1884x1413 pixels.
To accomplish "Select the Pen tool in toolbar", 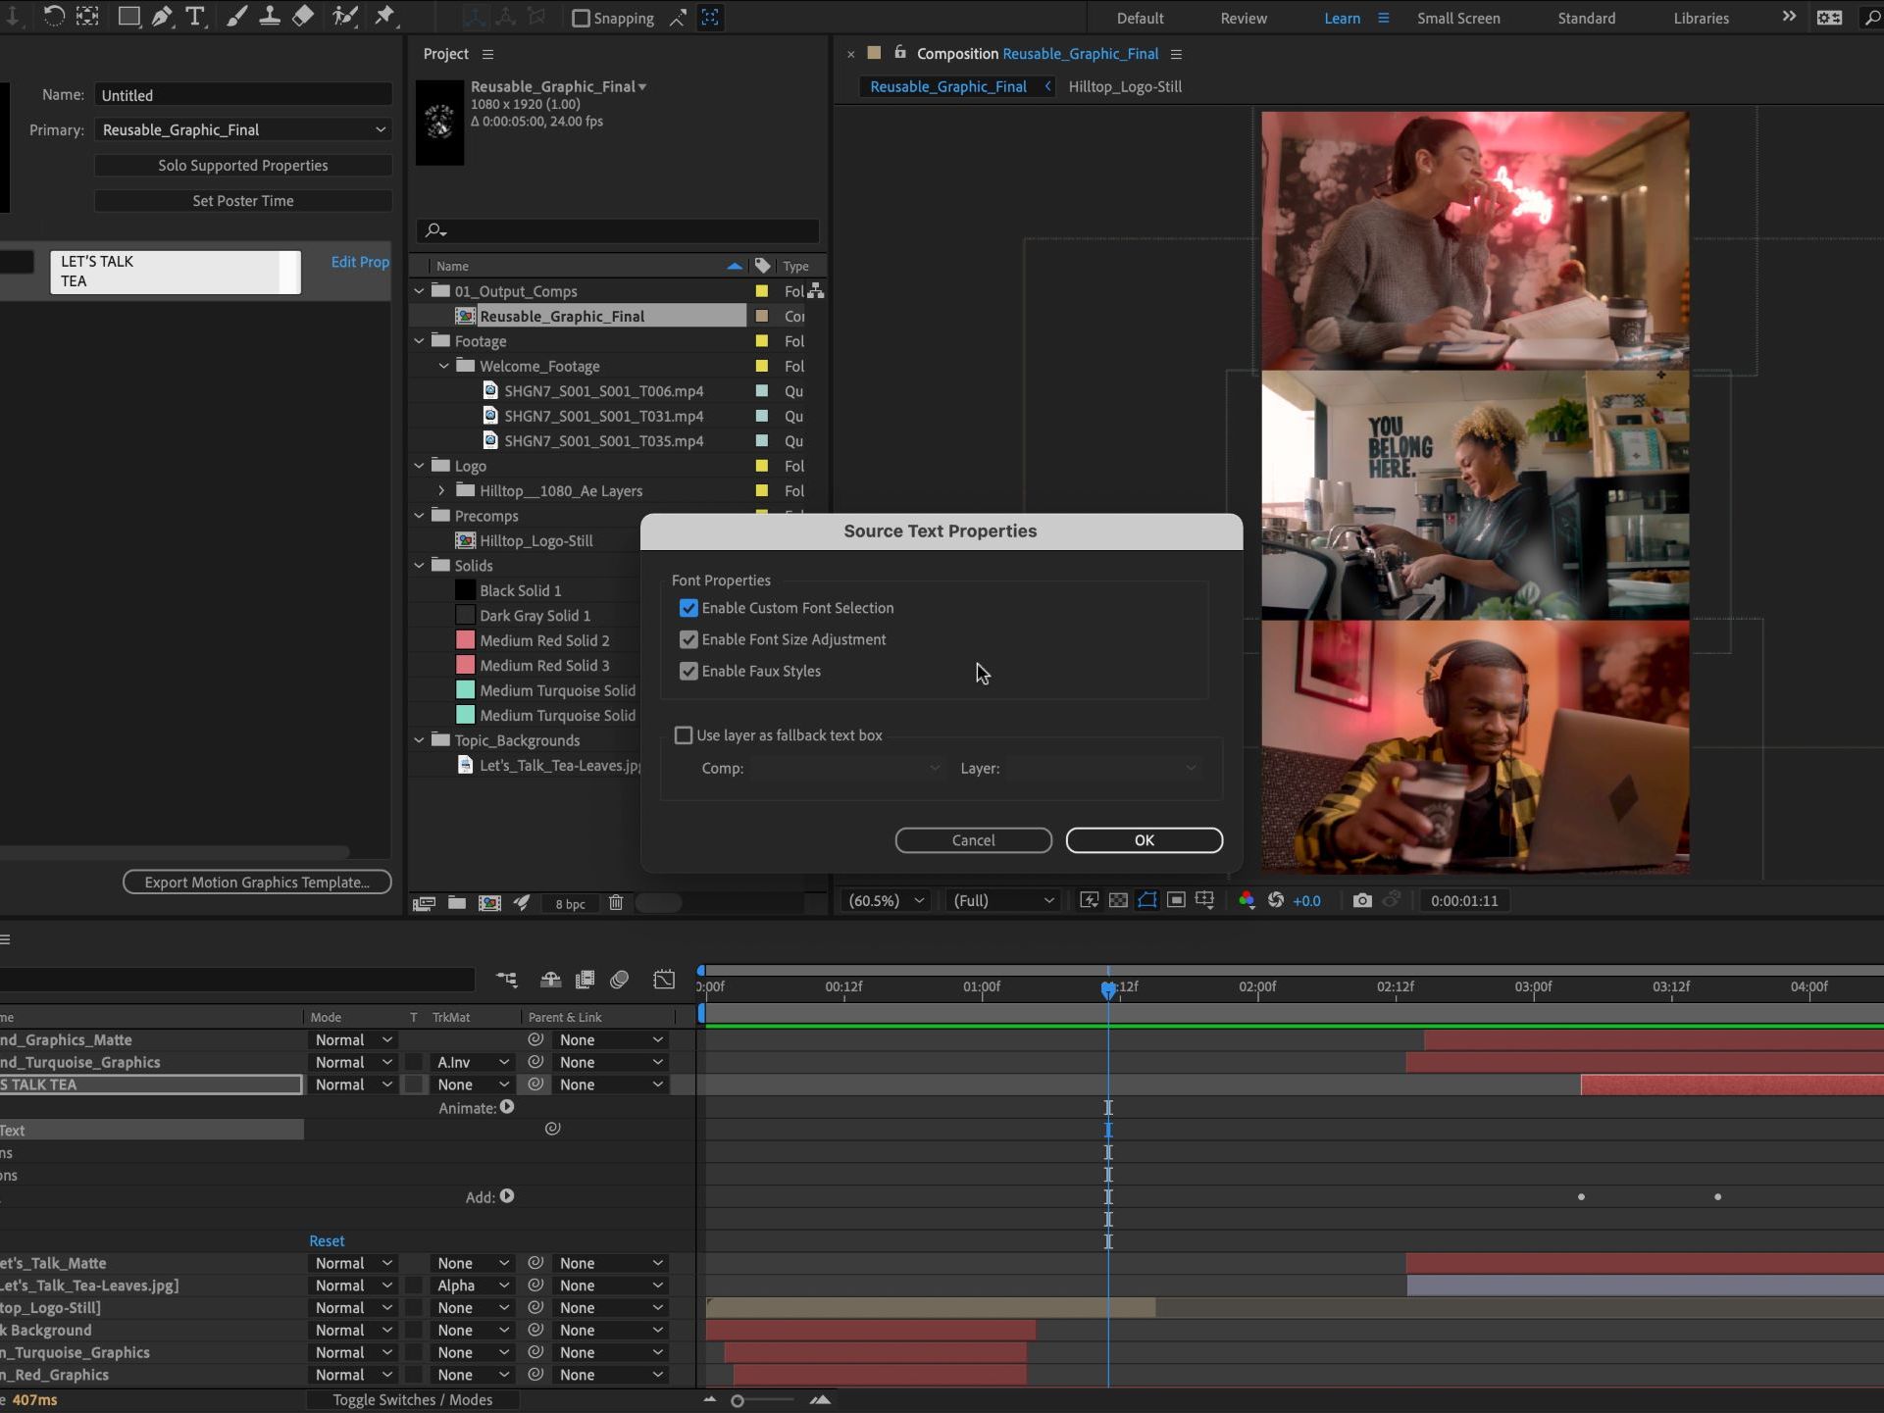I will (162, 17).
